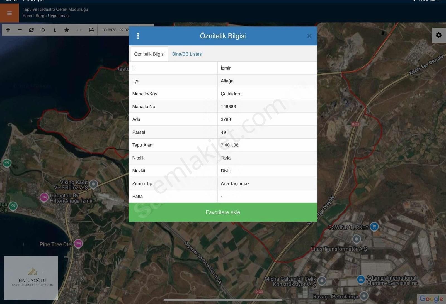Select the info query tool

click(55, 30)
